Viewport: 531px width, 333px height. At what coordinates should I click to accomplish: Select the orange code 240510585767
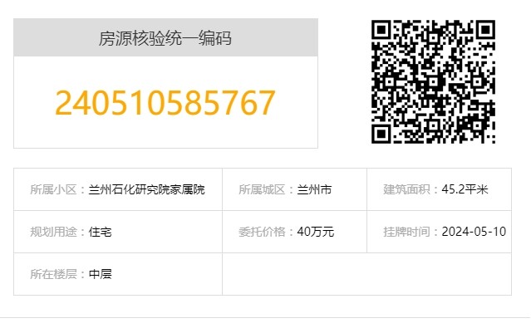[165, 102]
